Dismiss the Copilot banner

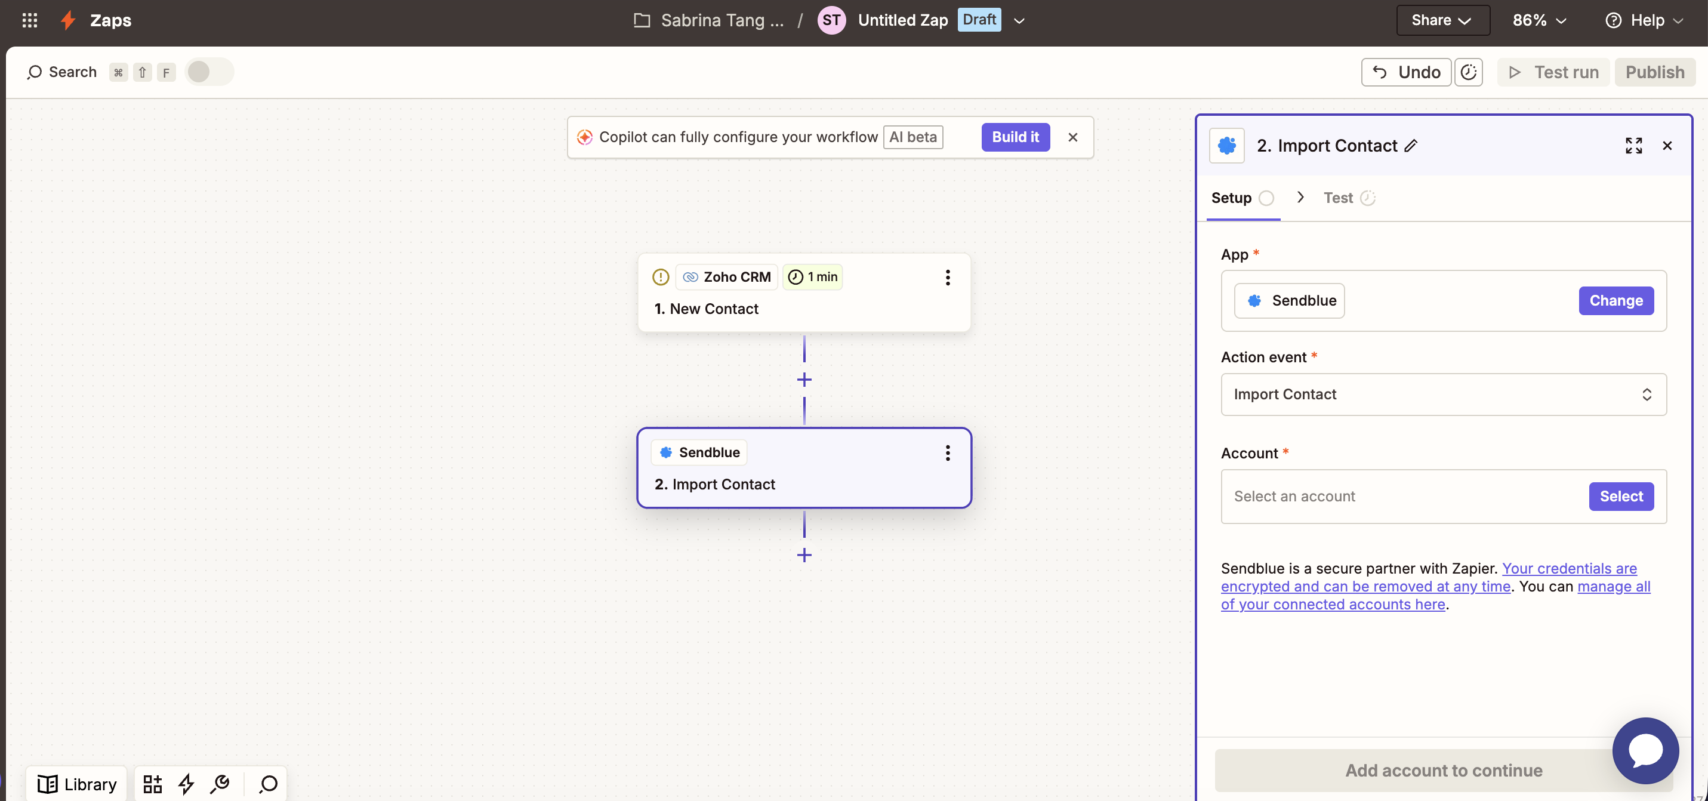click(1073, 137)
